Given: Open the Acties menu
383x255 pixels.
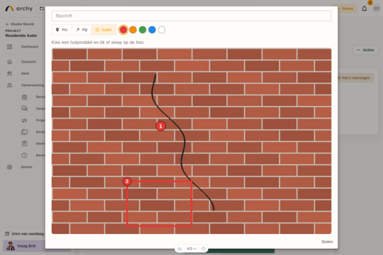Looking at the screenshot, I should (365, 50).
